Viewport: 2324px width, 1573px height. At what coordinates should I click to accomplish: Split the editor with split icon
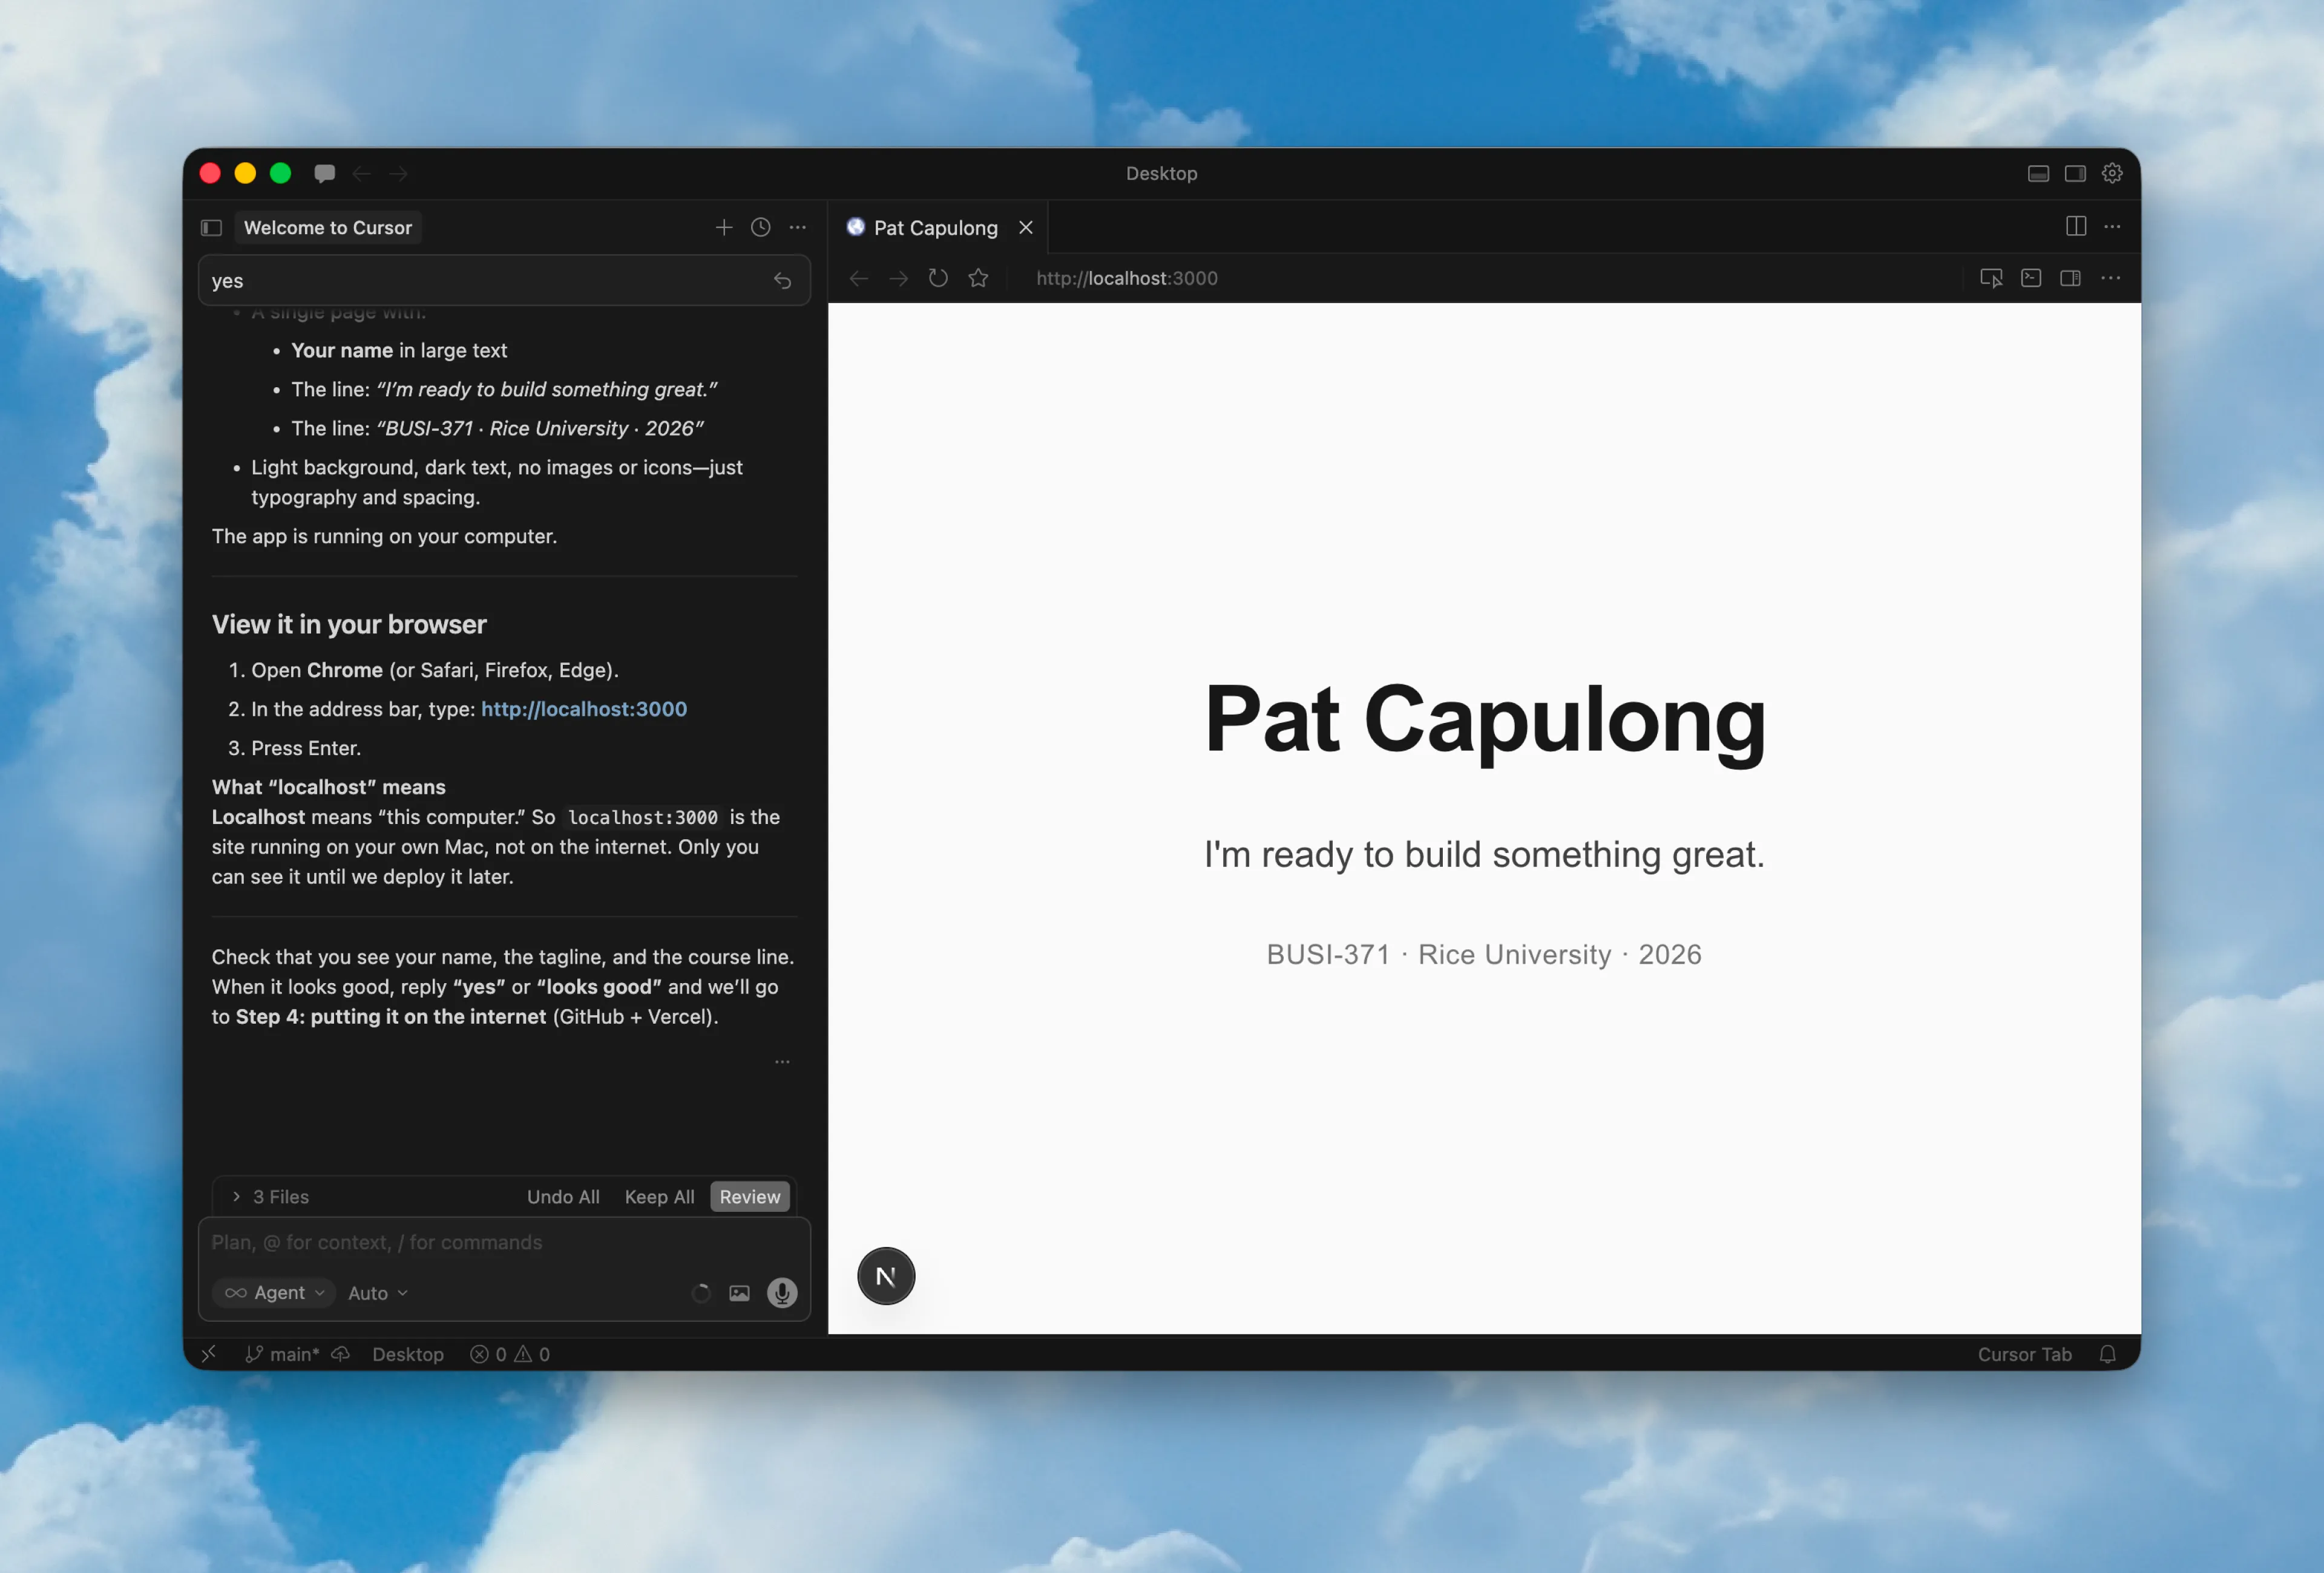point(2076,227)
